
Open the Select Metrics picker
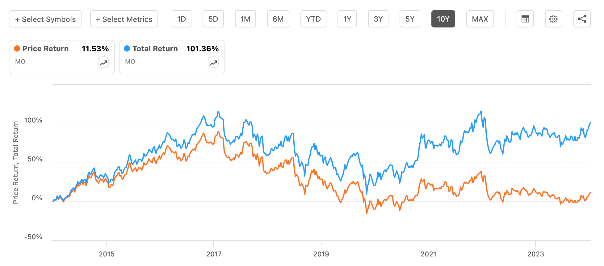point(124,19)
